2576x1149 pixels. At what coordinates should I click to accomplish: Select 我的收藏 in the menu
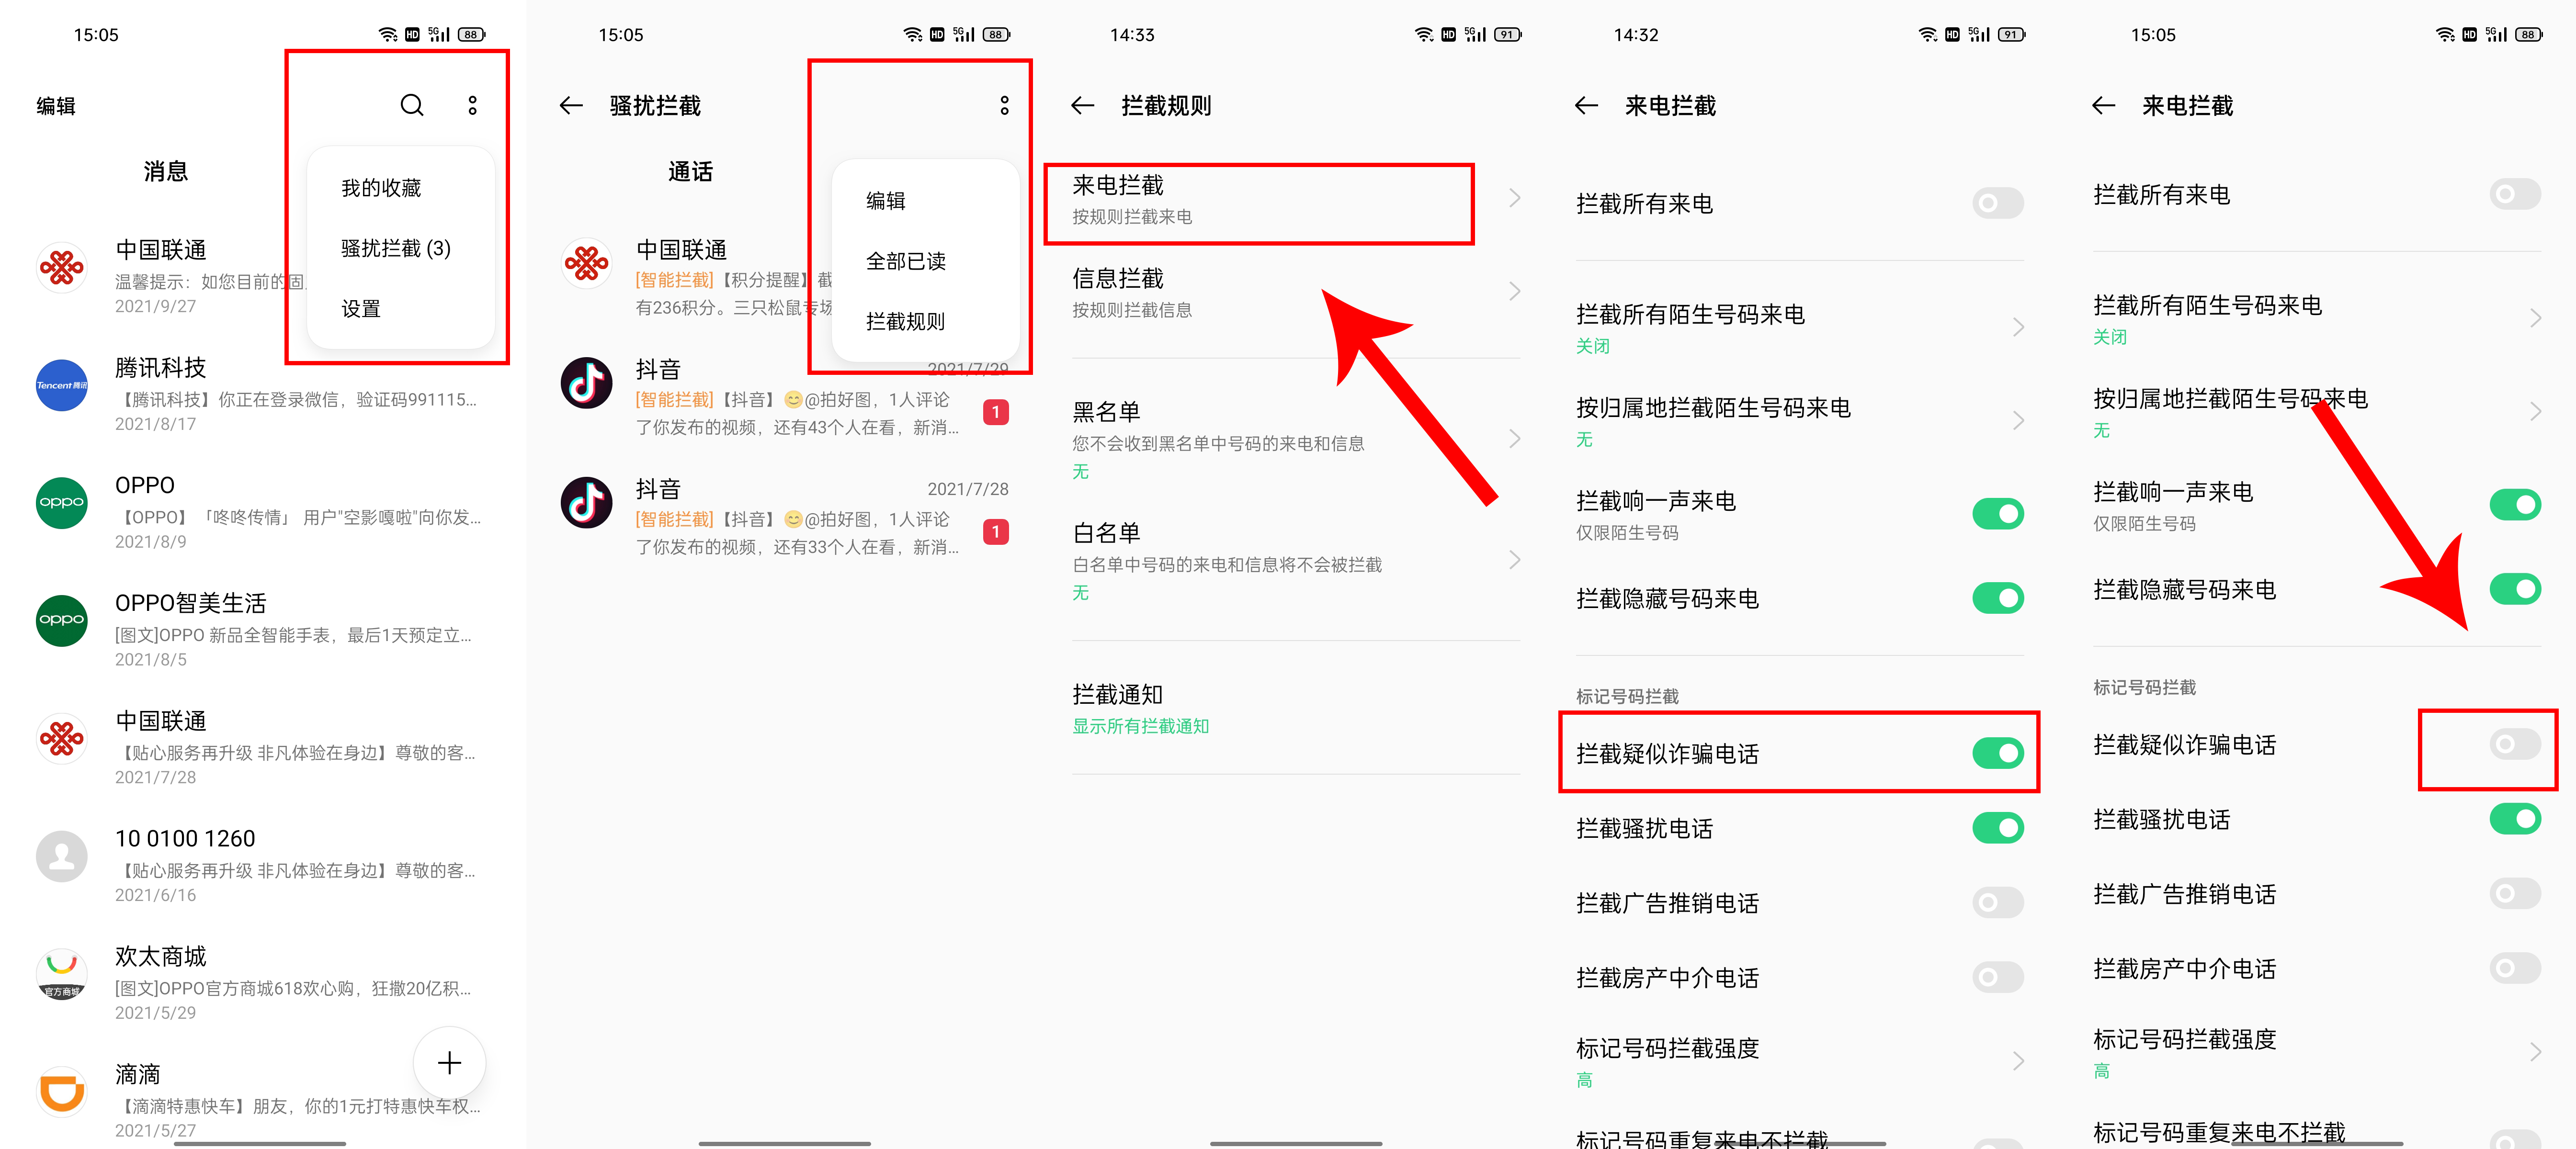(x=381, y=187)
